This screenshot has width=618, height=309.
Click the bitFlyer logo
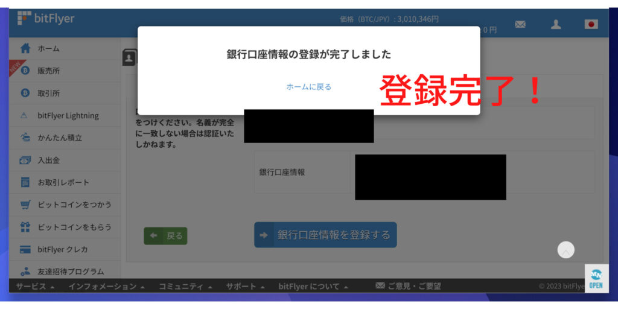46,18
